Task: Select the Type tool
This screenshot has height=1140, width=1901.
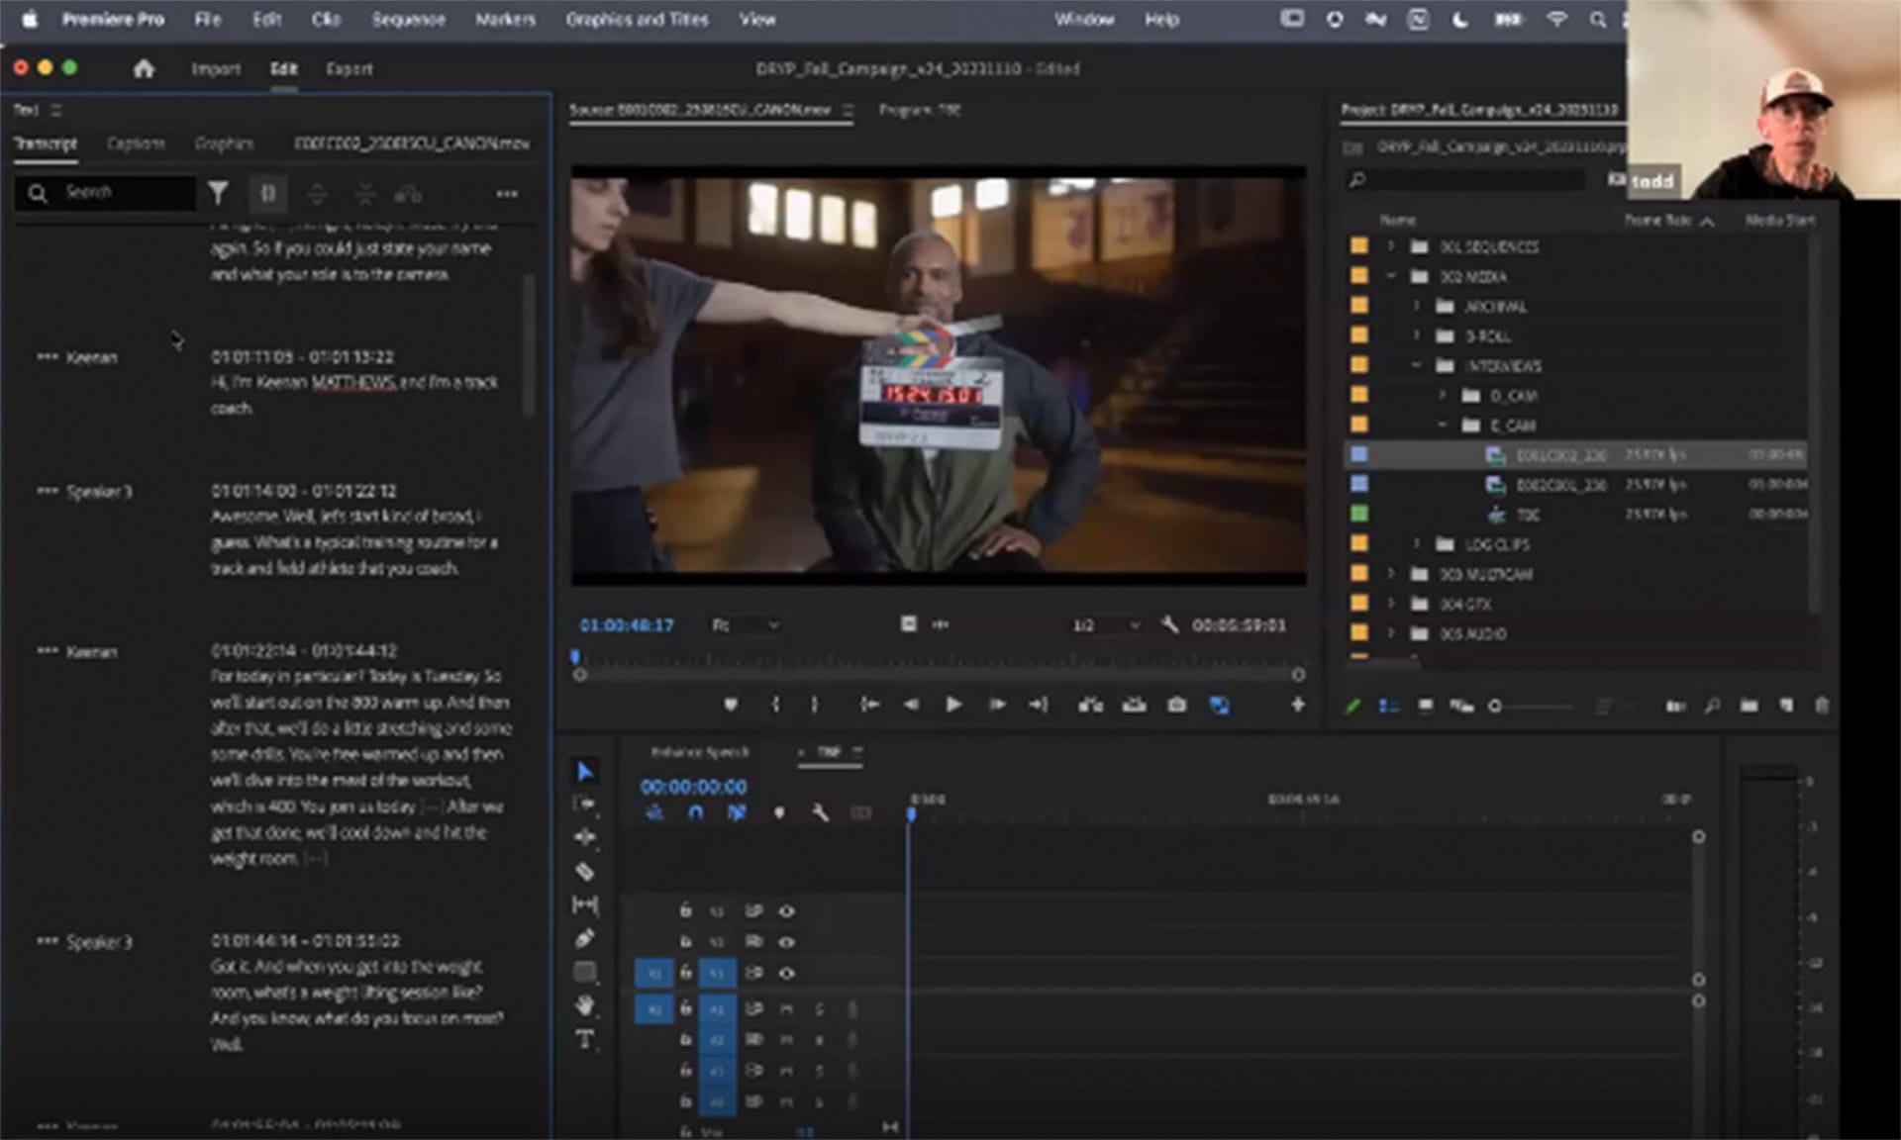Action: coord(584,1039)
